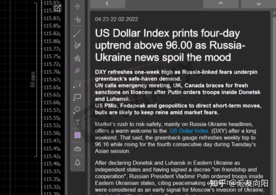Select the ellipse shape tool
Screen dimensions: 276x195
point(77,109)
